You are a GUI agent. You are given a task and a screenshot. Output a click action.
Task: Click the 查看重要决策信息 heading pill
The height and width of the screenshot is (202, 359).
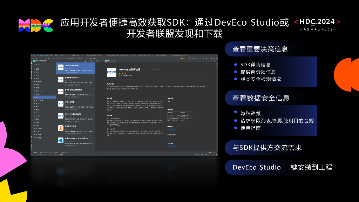click(260, 49)
